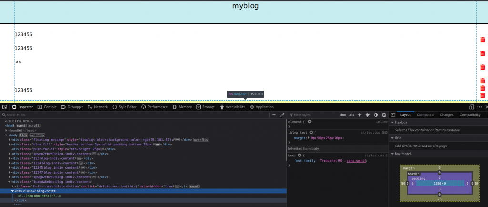Toggle the .cls classes panel

click(x=352, y=115)
